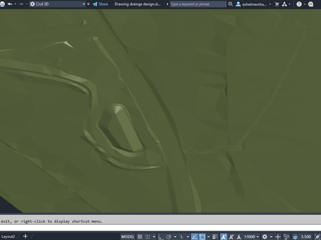Toggle polar tracking
Screen dimensions: 321x240
pos(169,237)
